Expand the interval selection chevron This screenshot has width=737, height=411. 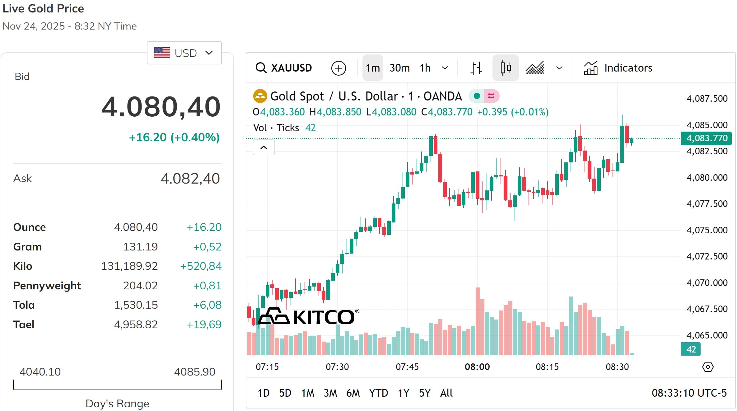[445, 68]
